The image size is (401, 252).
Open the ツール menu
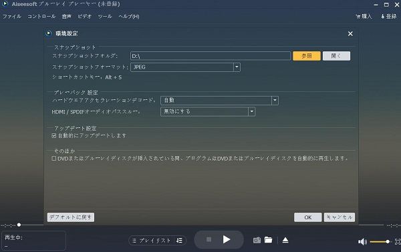(105, 16)
